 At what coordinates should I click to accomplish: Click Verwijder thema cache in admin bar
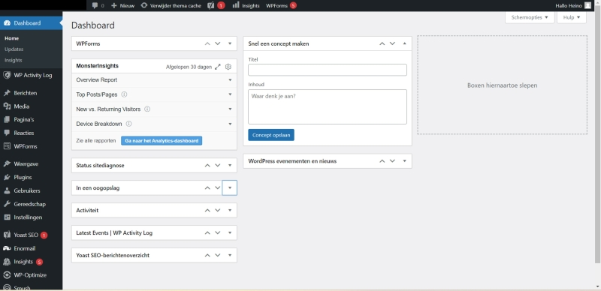point(171,6)
